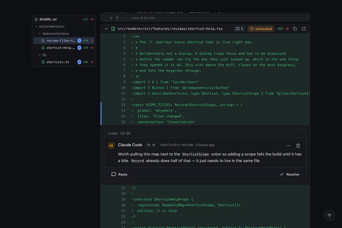The width and height of the screenshot is (342, 228).
Task: Copy the file path icon
Action: 295,29
